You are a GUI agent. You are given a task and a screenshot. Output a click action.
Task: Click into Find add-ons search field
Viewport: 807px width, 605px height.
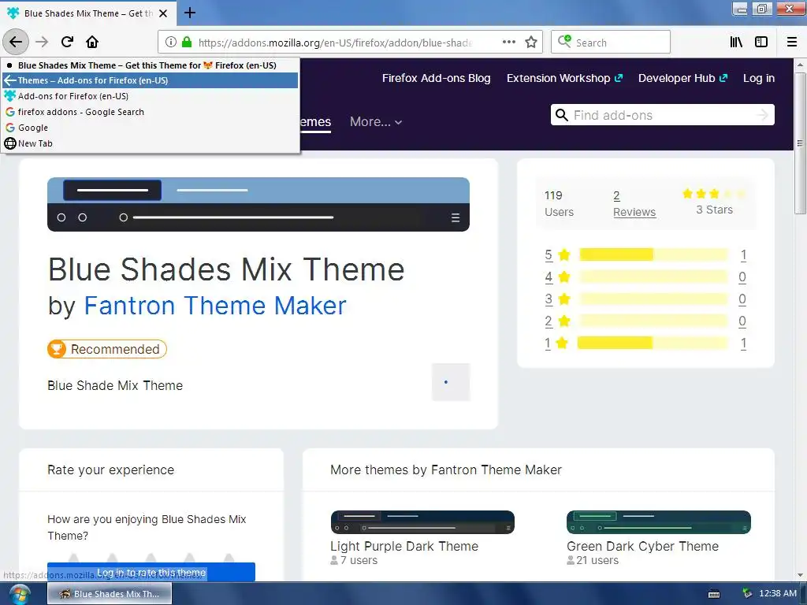662,115
